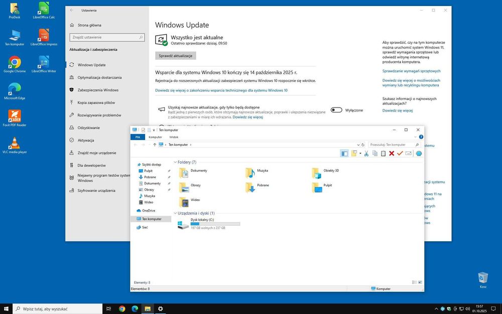Click the volume speaker icon in system tray
The image size is (502, 314).
pyautogui.click(x=467, y=309)
